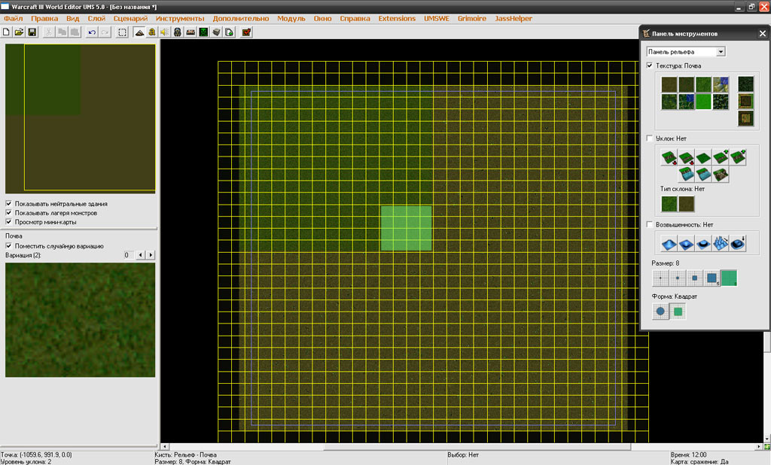Image resolution: width=771 pixels, height=465 pixels.
Task: Open the Правка menu
Action: (44, 19)
